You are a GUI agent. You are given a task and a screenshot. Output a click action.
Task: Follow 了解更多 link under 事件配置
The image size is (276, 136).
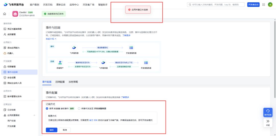pyautogui.click(x=125, y=97)
